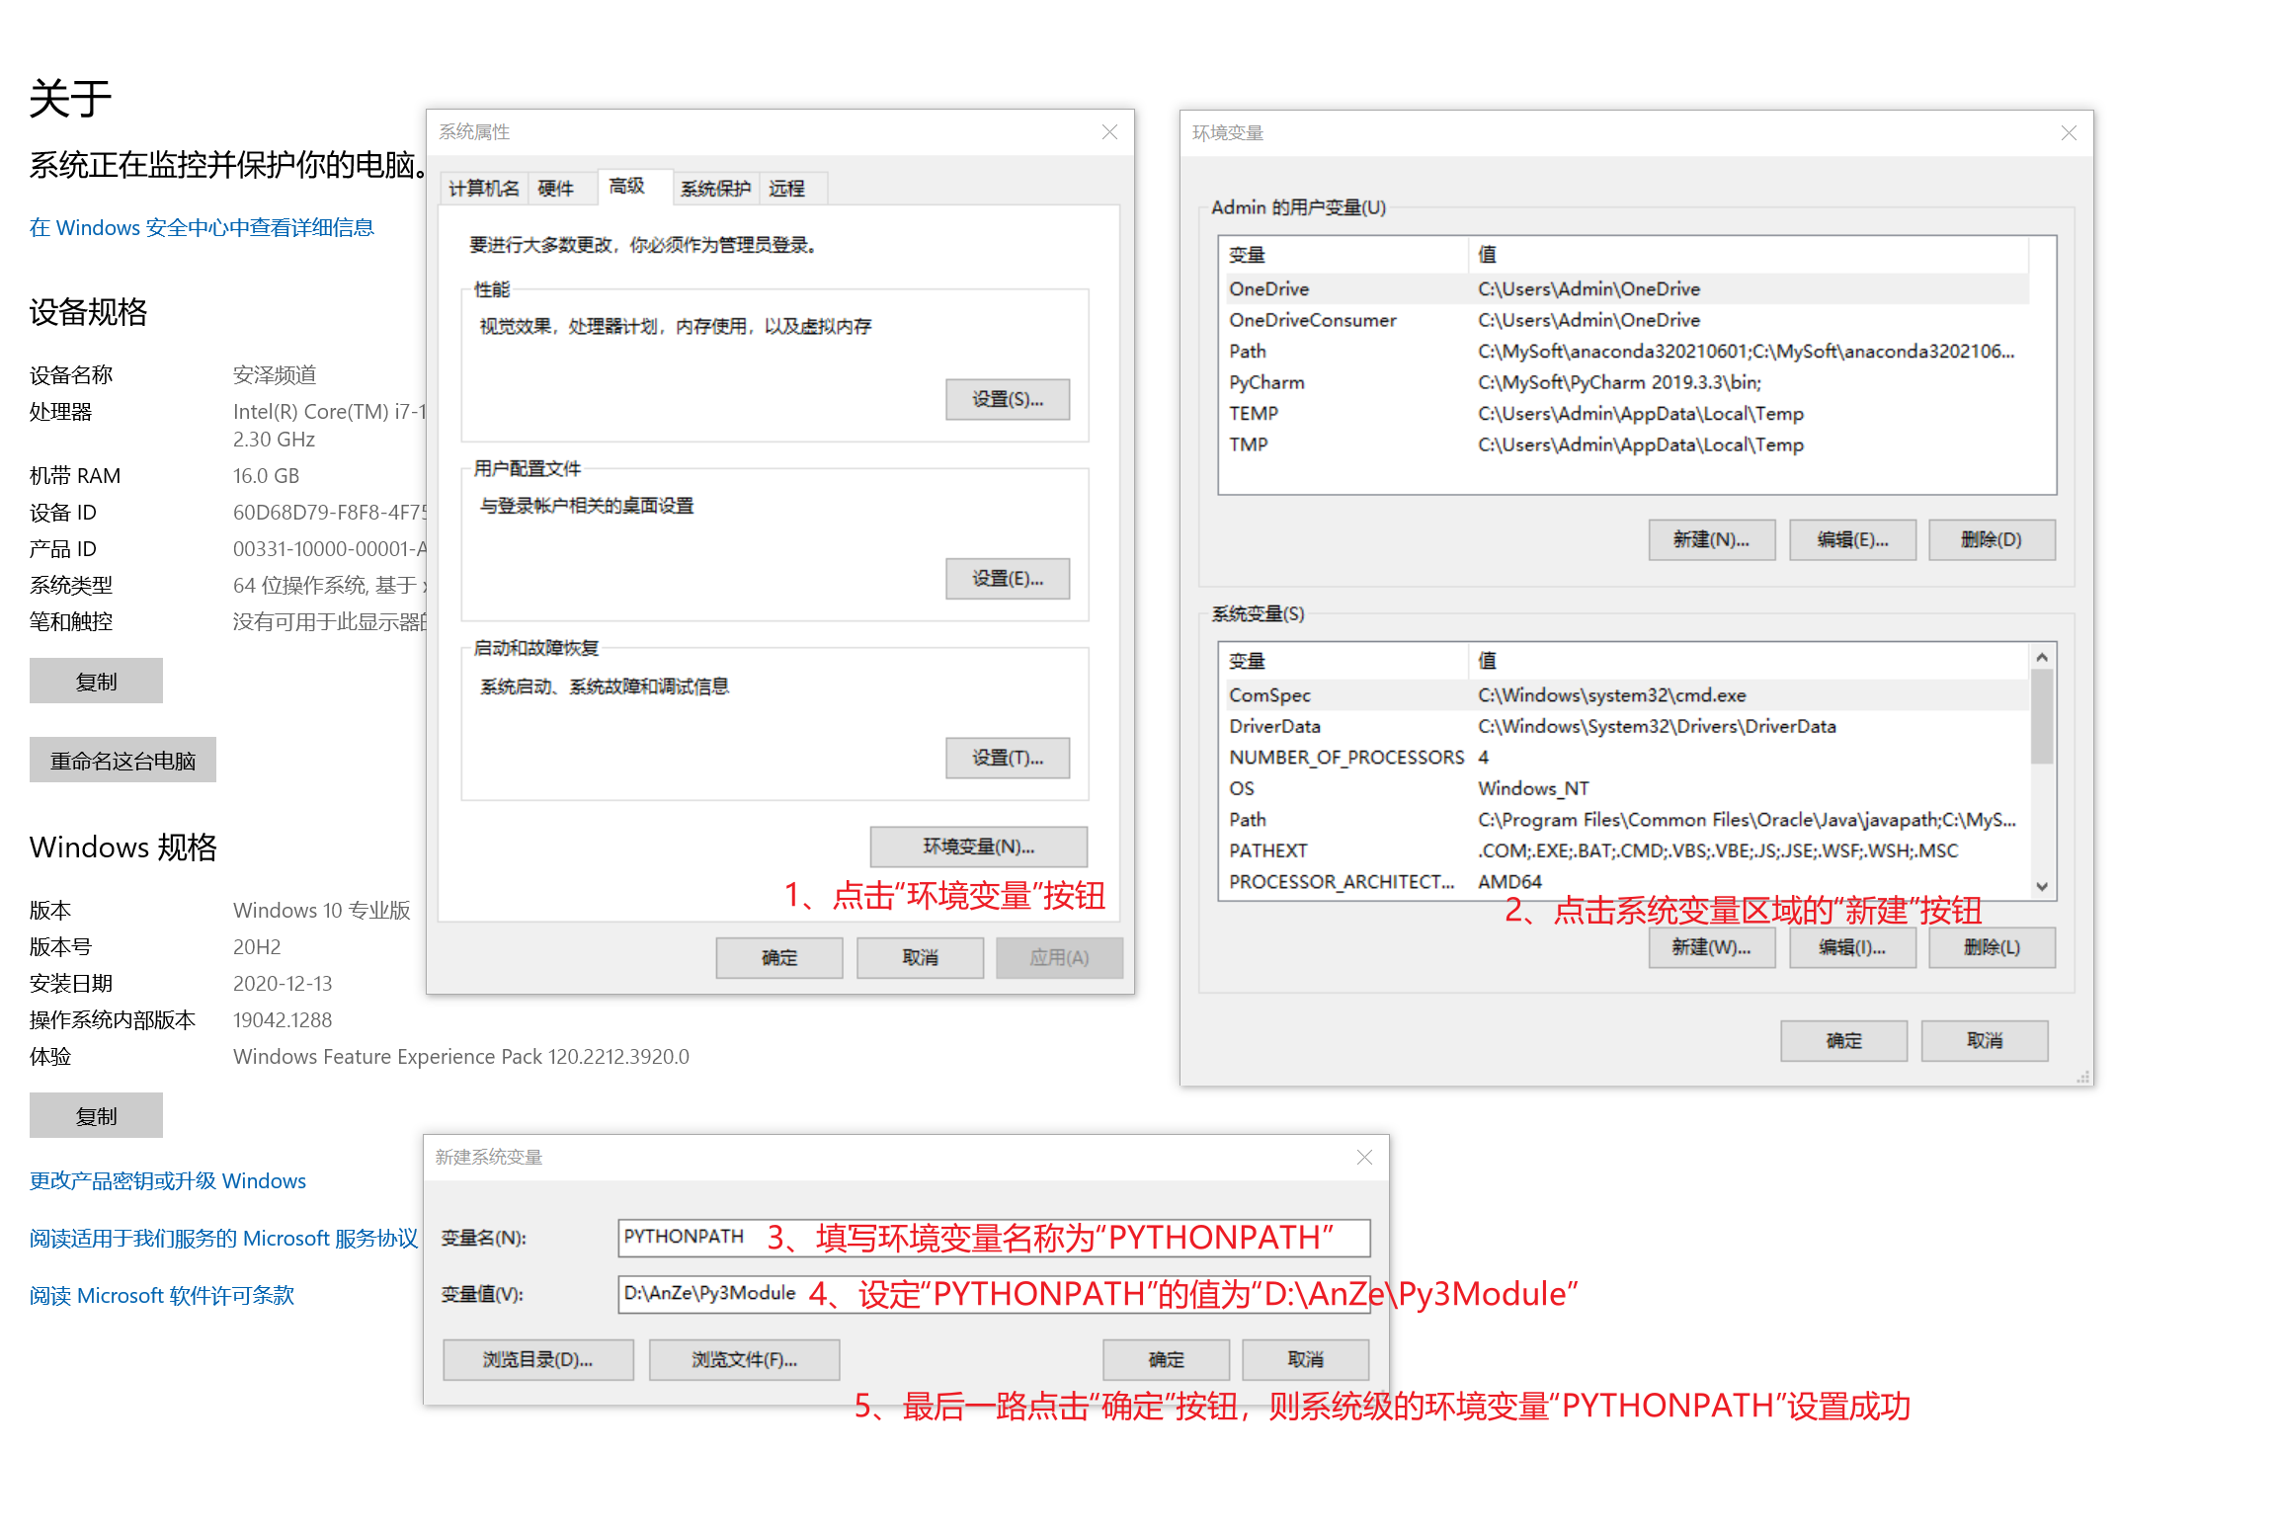Viewport: 2280px width, 1533px height.
Task: Open performance 设置(S) button
Action: 1008,399
